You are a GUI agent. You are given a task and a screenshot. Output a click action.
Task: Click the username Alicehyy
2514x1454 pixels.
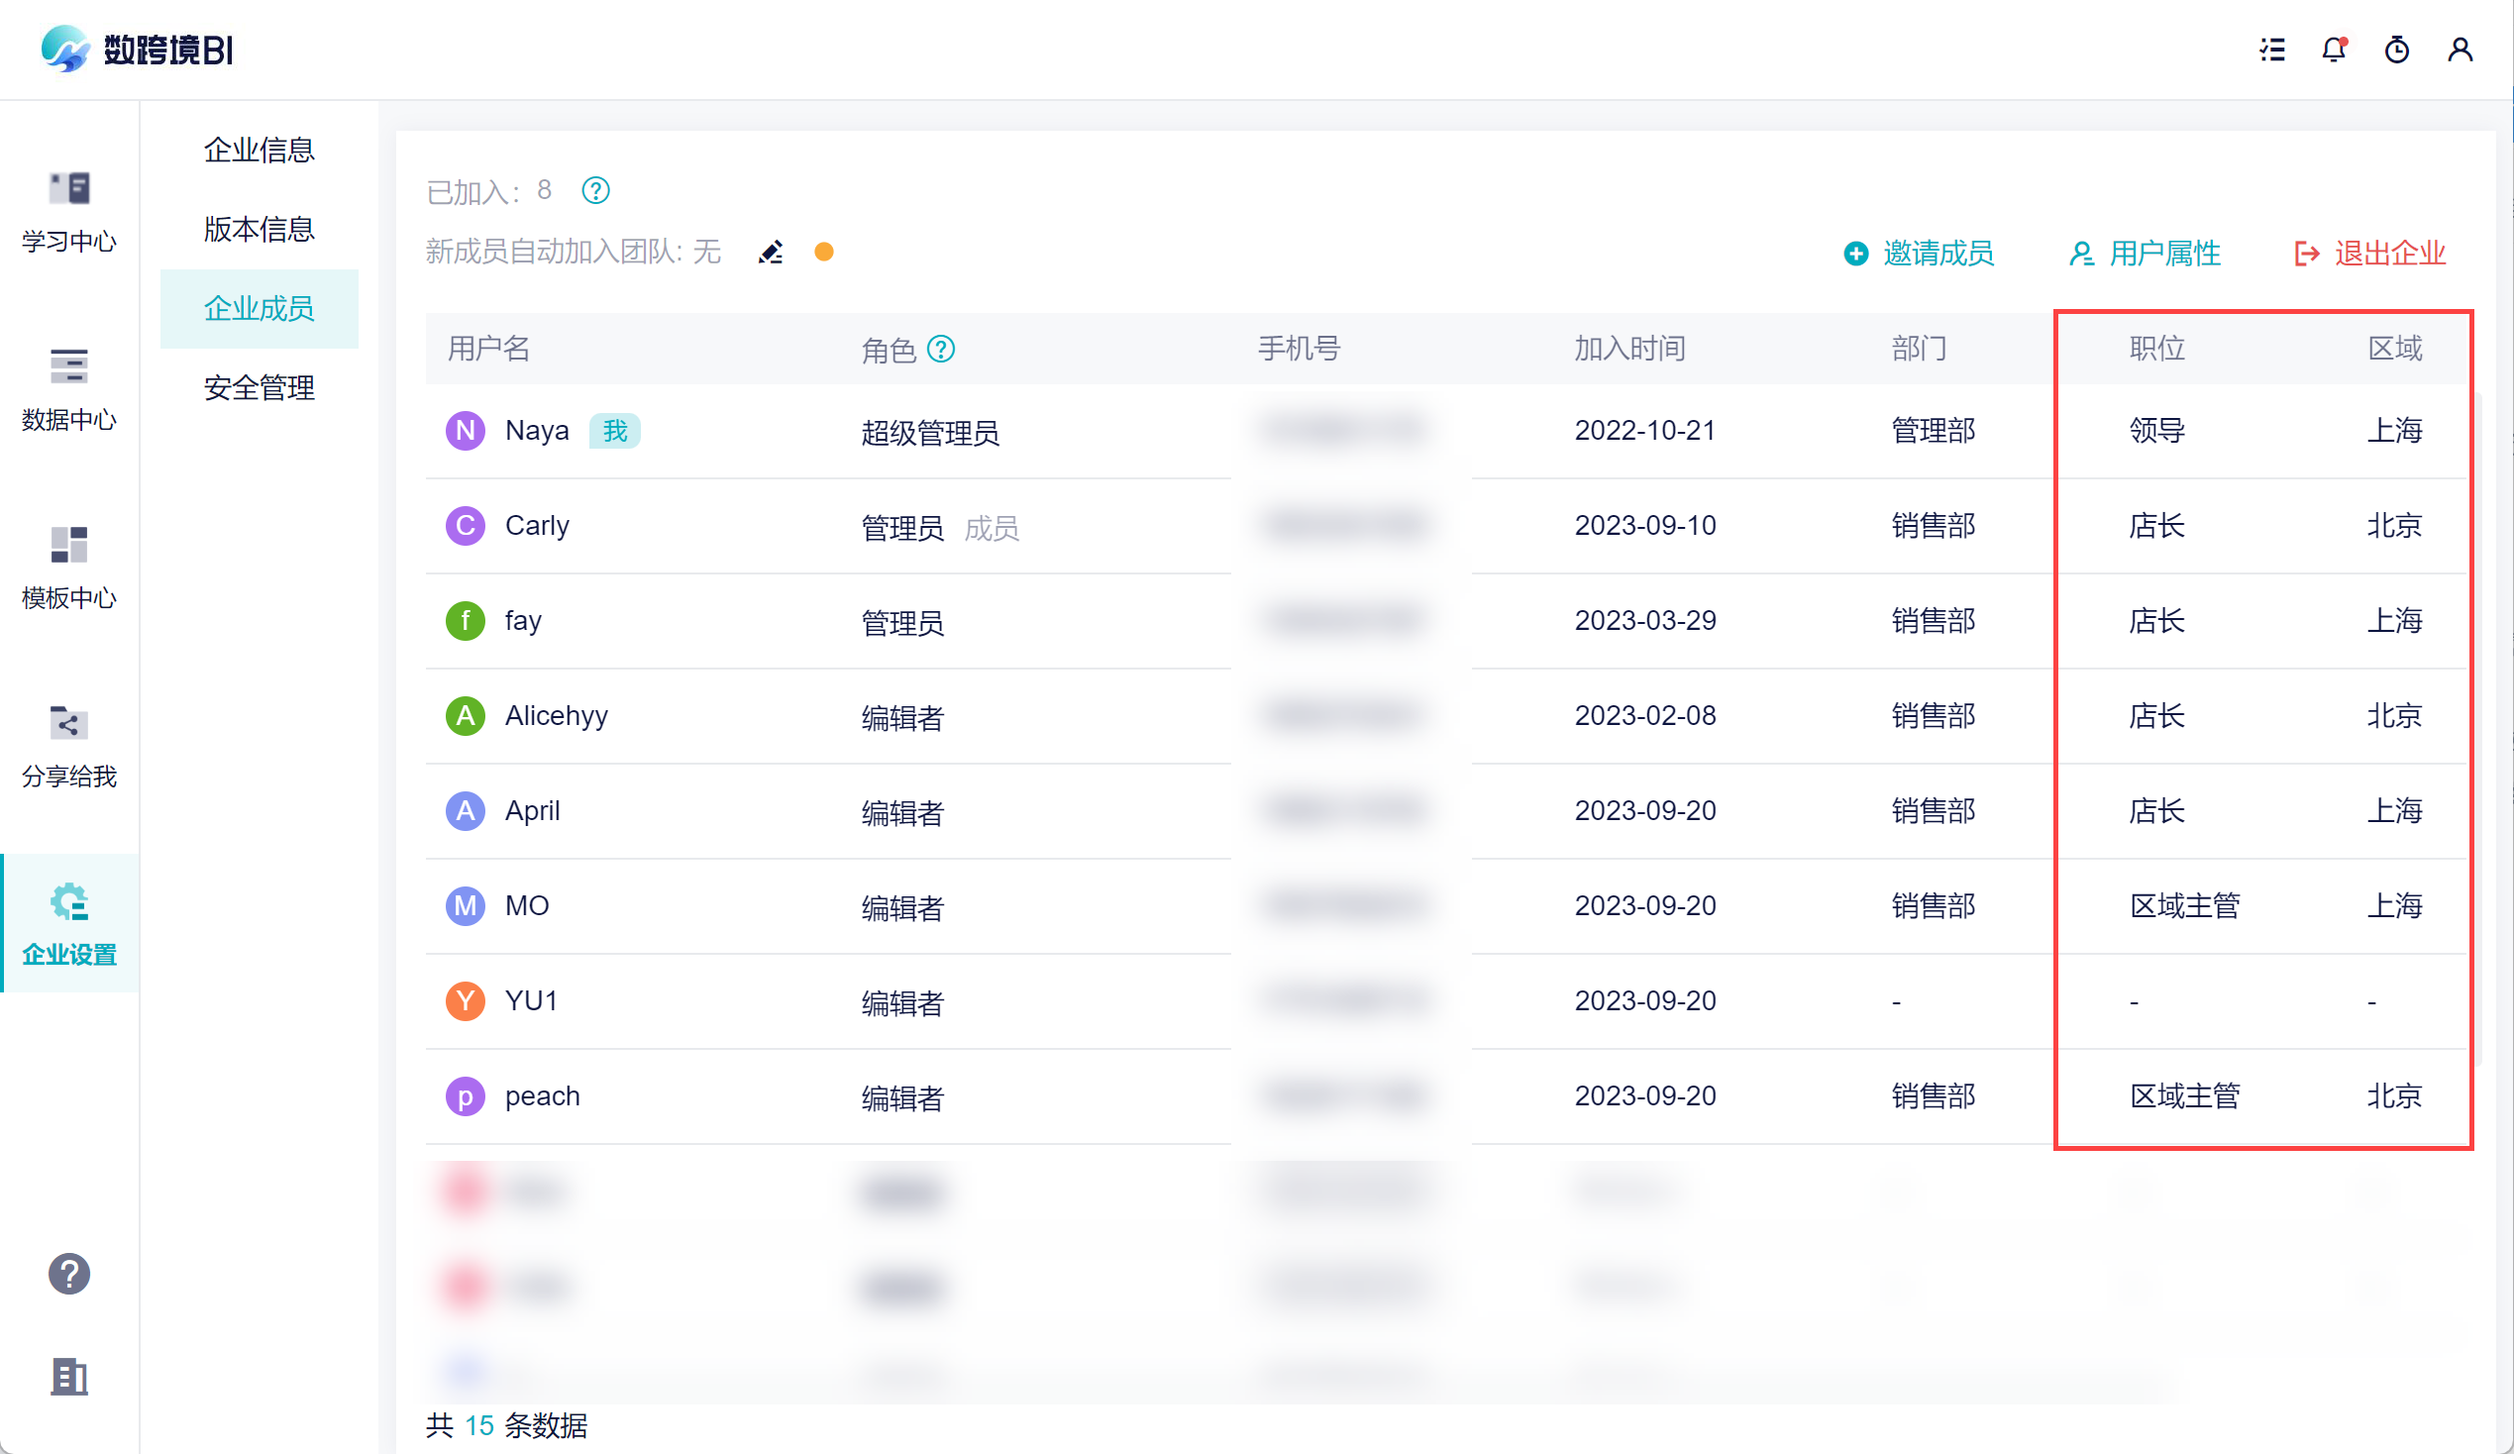[557, 716]
